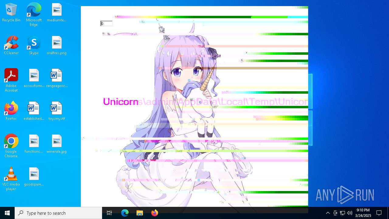Open the Recycle Bin desktop icon
The image size is (389, 219).
[11, 13]
